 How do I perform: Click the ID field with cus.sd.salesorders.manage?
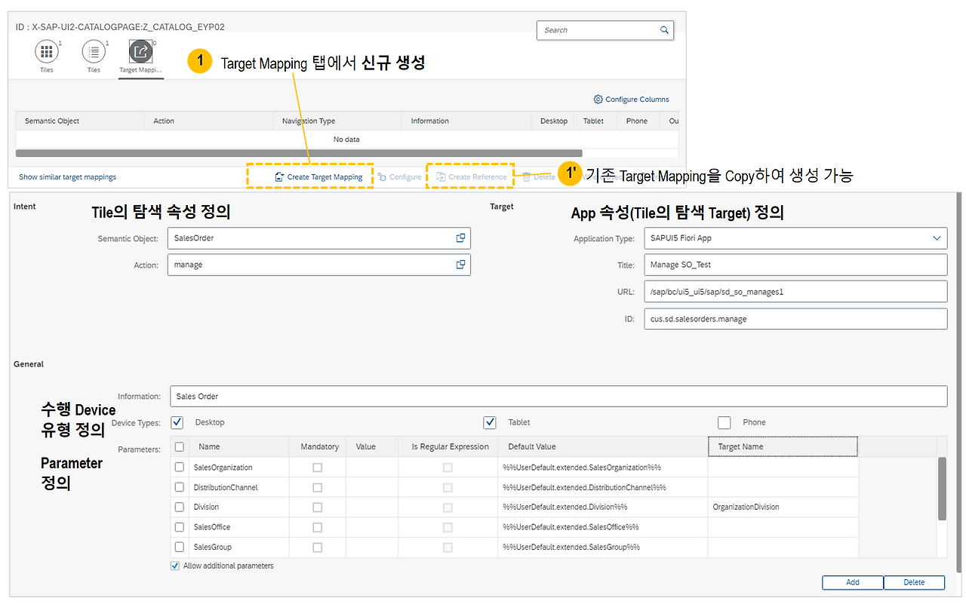click(795, 319)
